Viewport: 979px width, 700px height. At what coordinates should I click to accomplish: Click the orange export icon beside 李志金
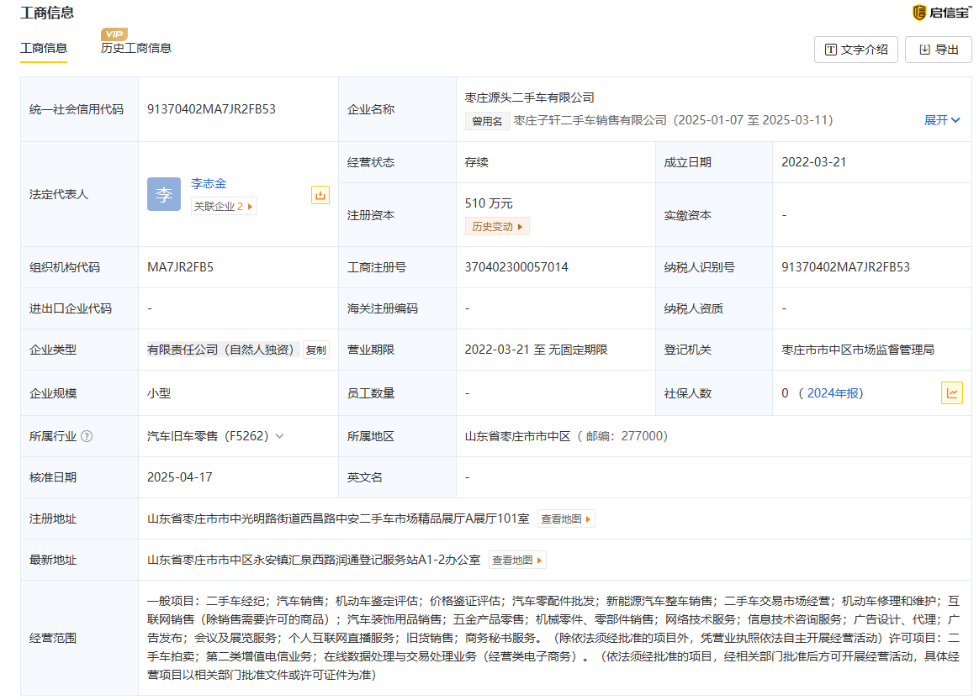point(320,195)
